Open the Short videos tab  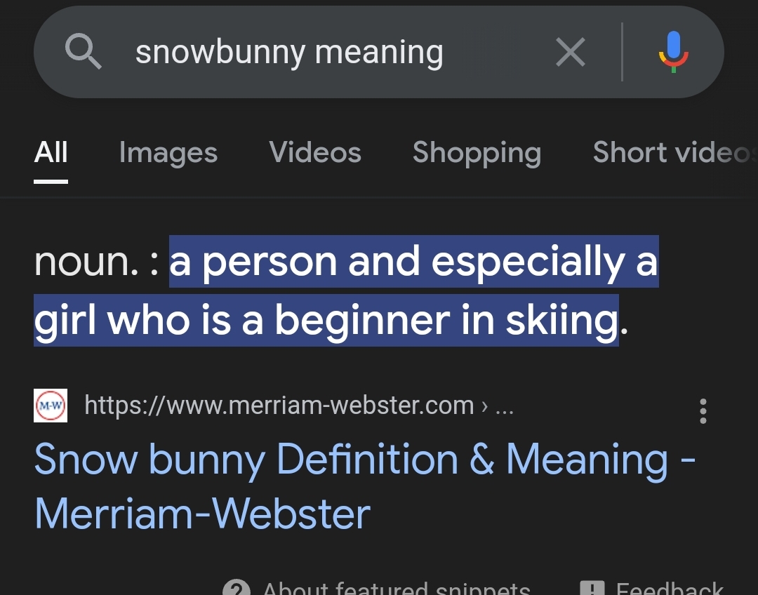point(674,153)
